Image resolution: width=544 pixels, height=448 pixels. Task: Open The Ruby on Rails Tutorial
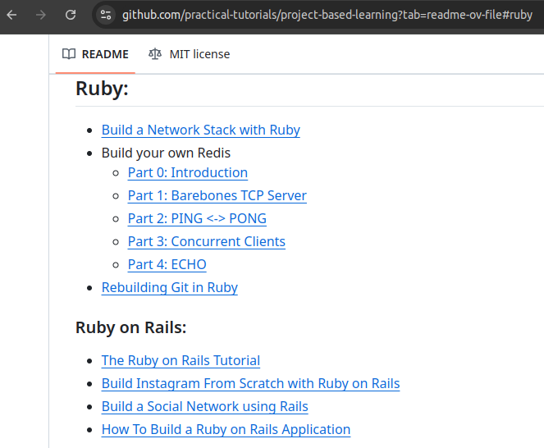click(x=181, y=360)
